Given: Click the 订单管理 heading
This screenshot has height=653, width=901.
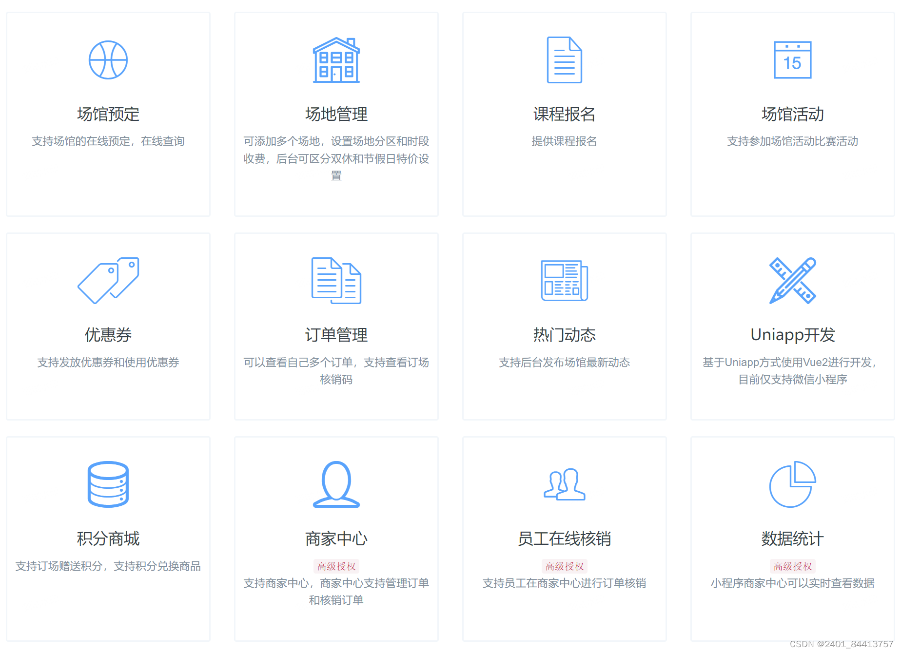Looking at the screenshot, I should click(336, 335).
